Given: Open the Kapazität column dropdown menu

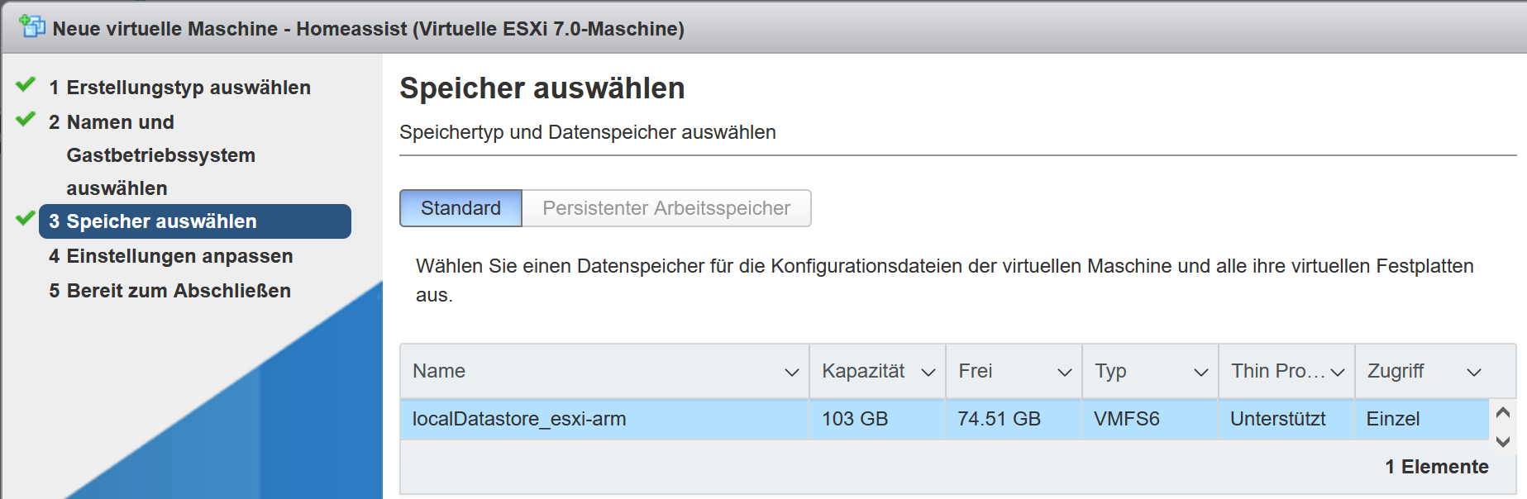Looking at the screenshot, I should click(x=928, y=373).
